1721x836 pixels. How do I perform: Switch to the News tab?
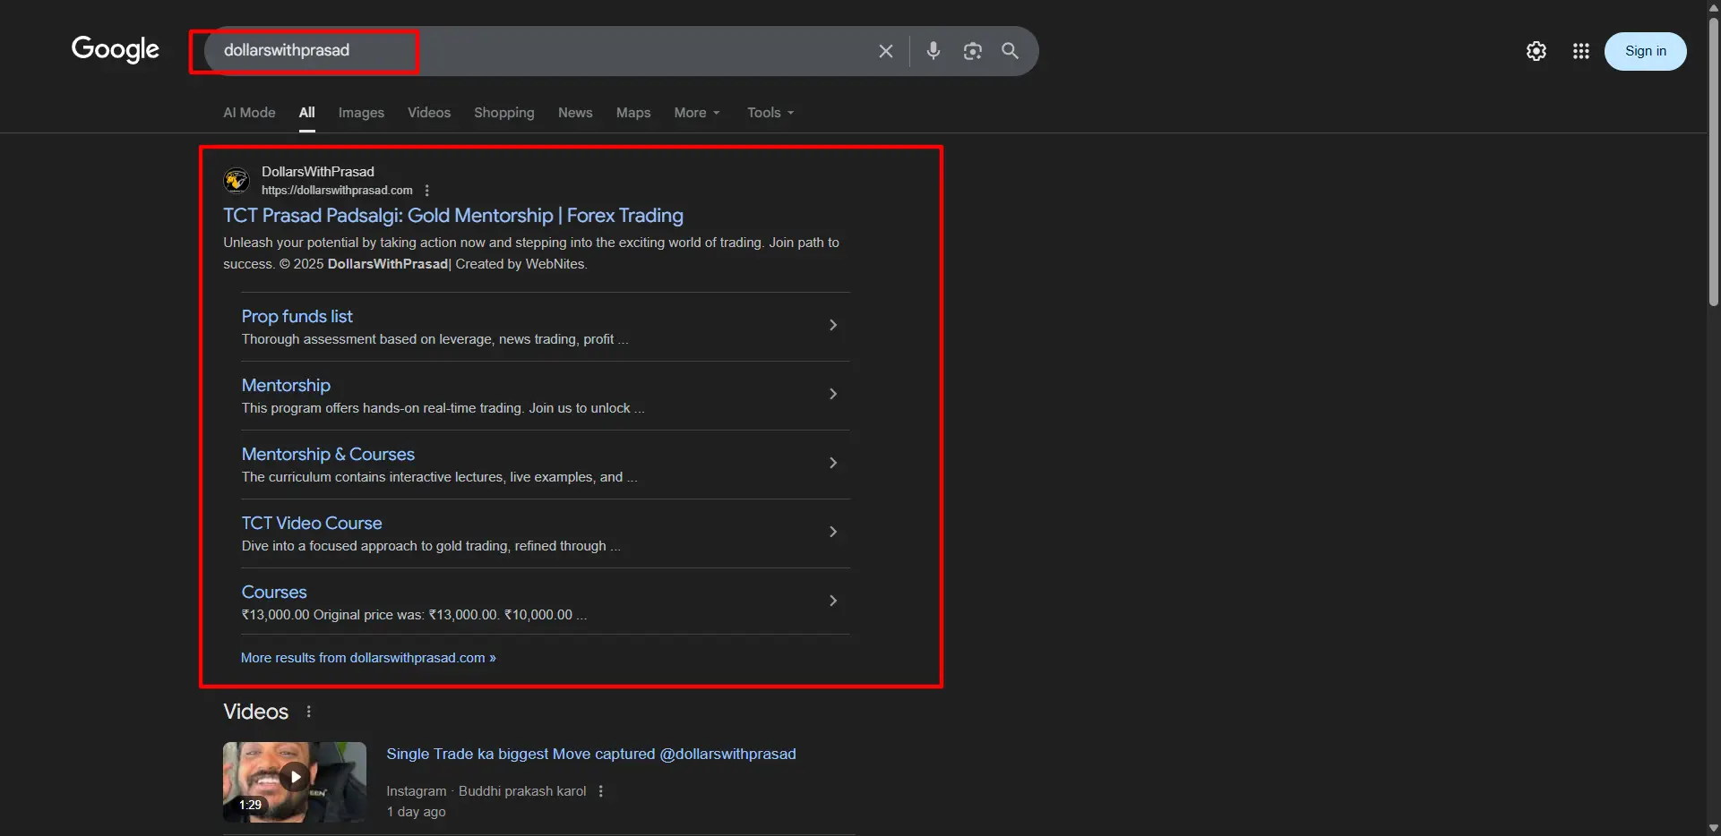[574, 113]
